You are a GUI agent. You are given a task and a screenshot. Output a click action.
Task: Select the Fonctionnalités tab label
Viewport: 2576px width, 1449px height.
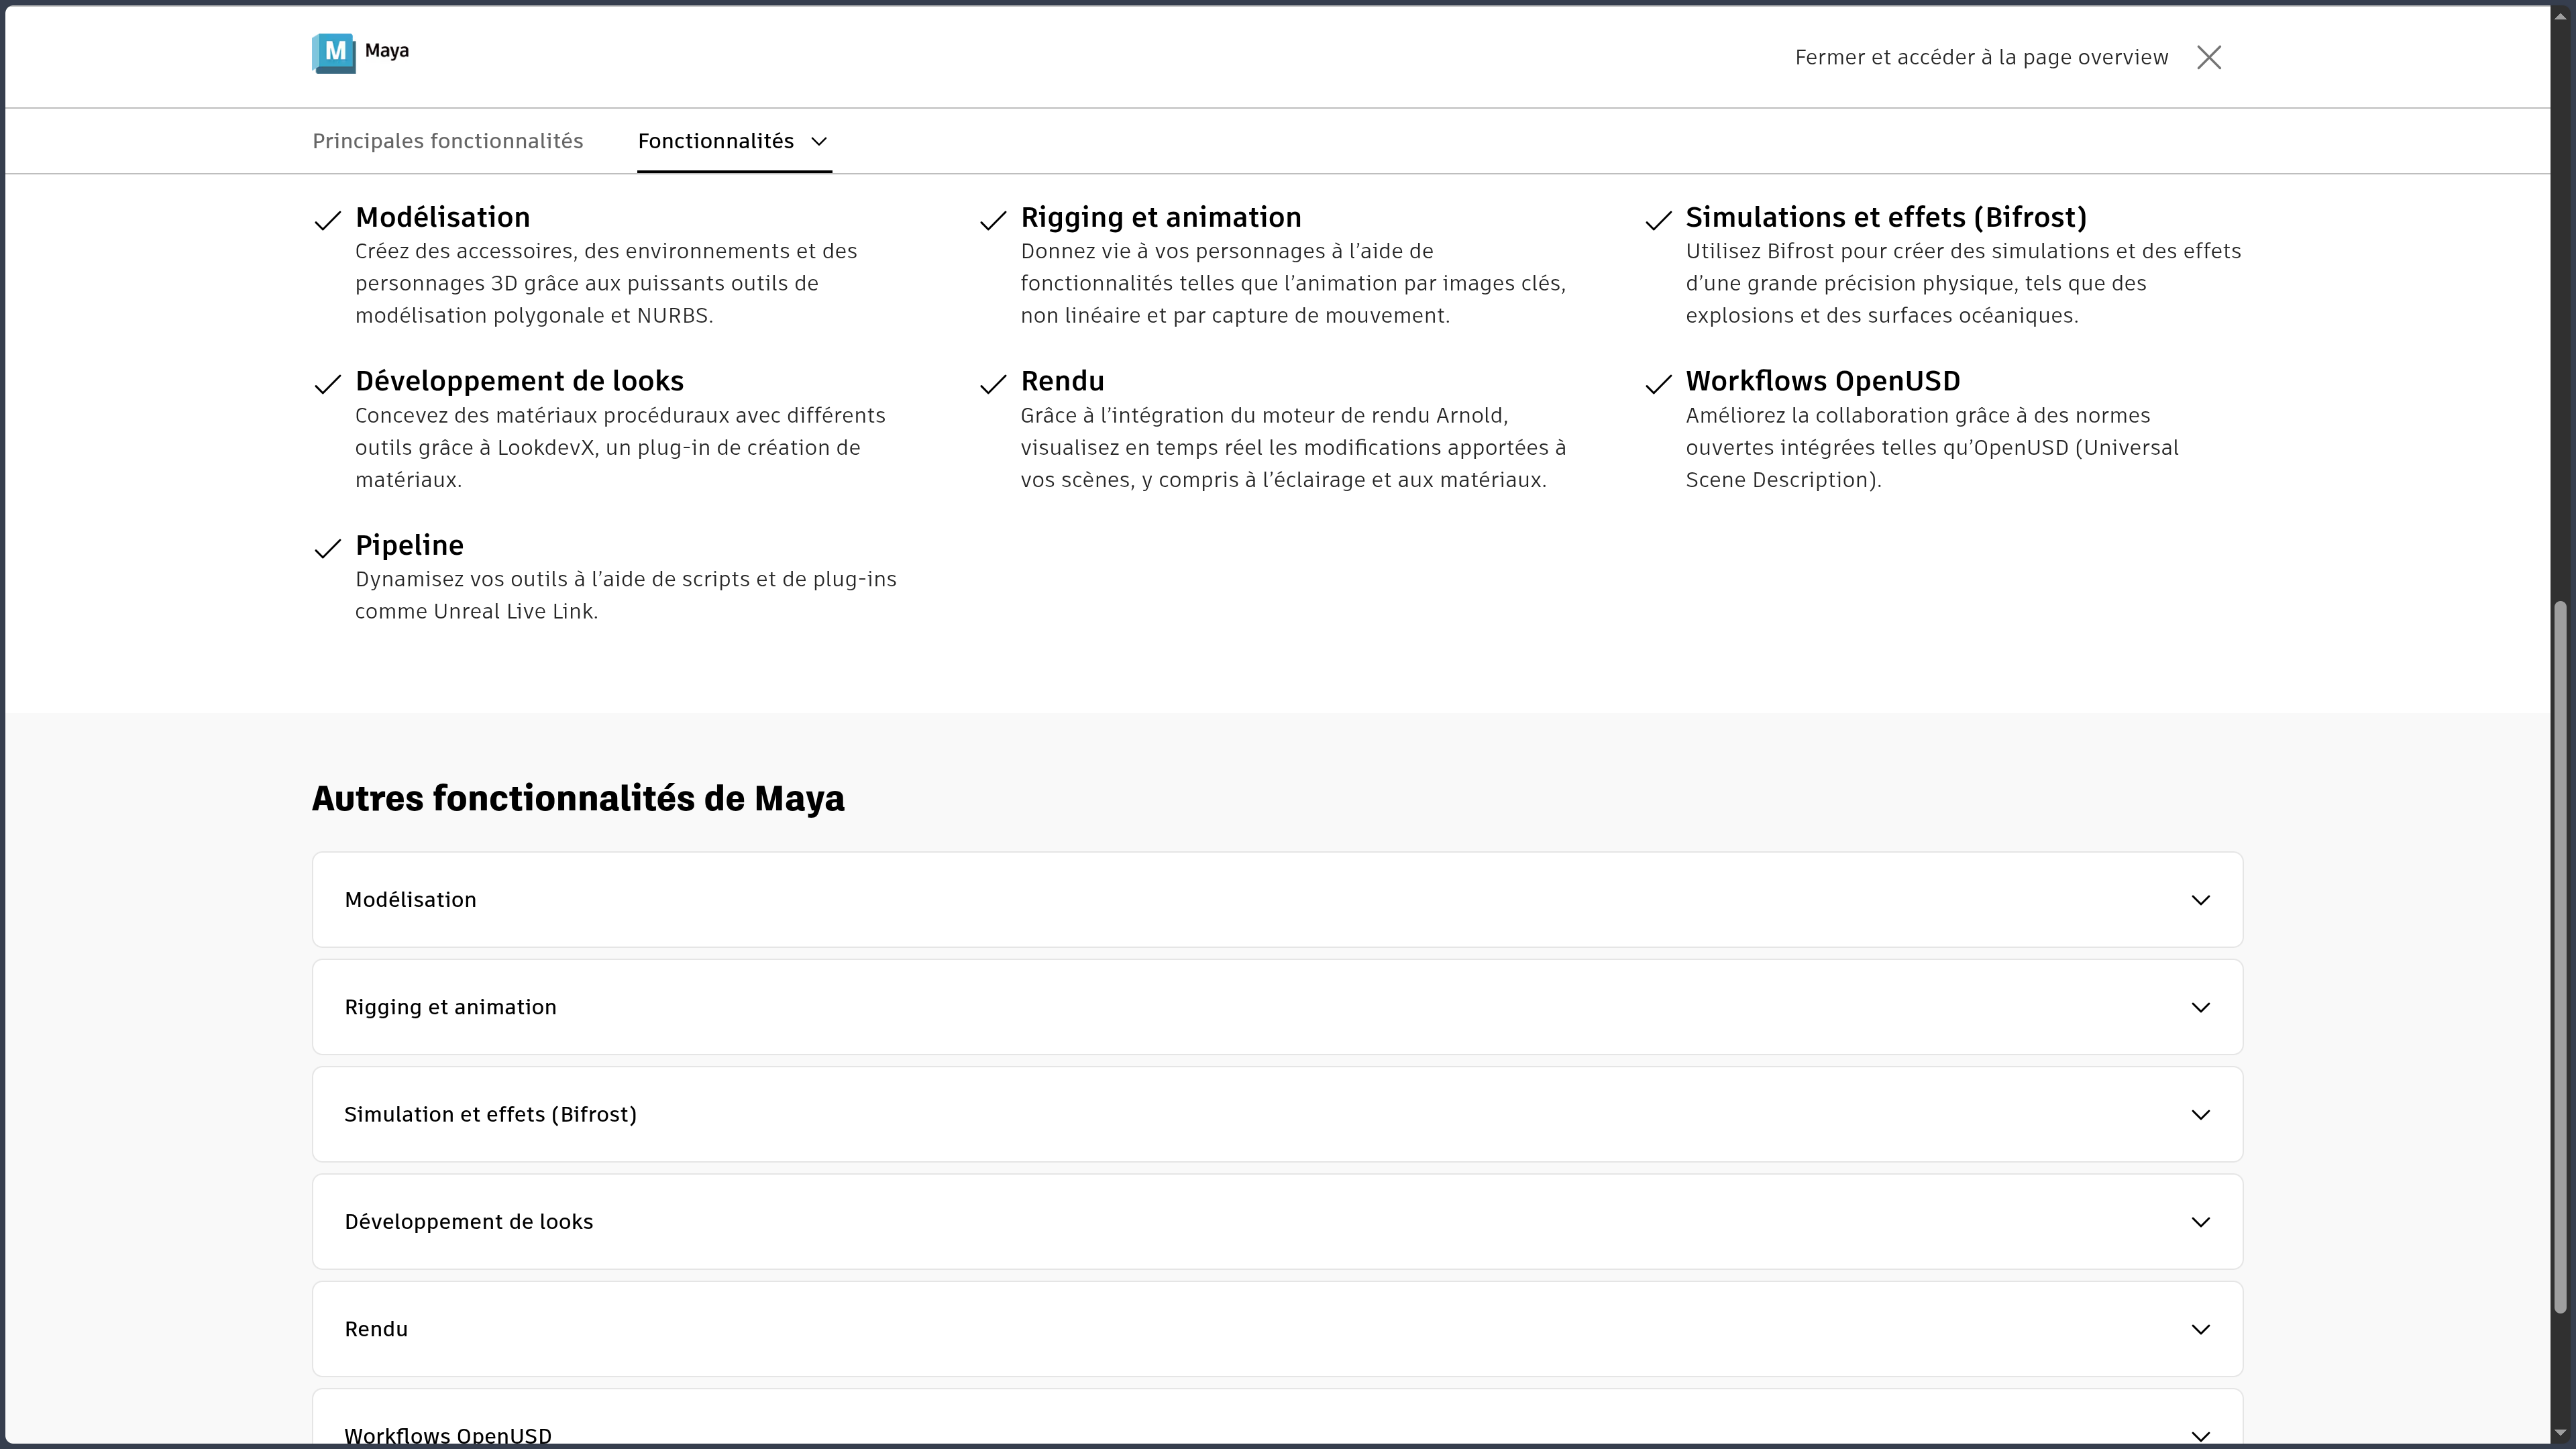click(716, 141)
